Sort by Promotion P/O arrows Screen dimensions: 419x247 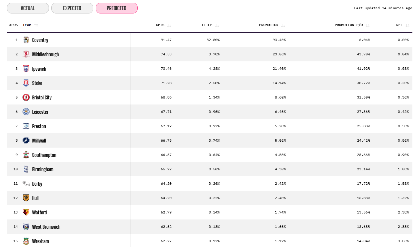(x=368, y=25)
